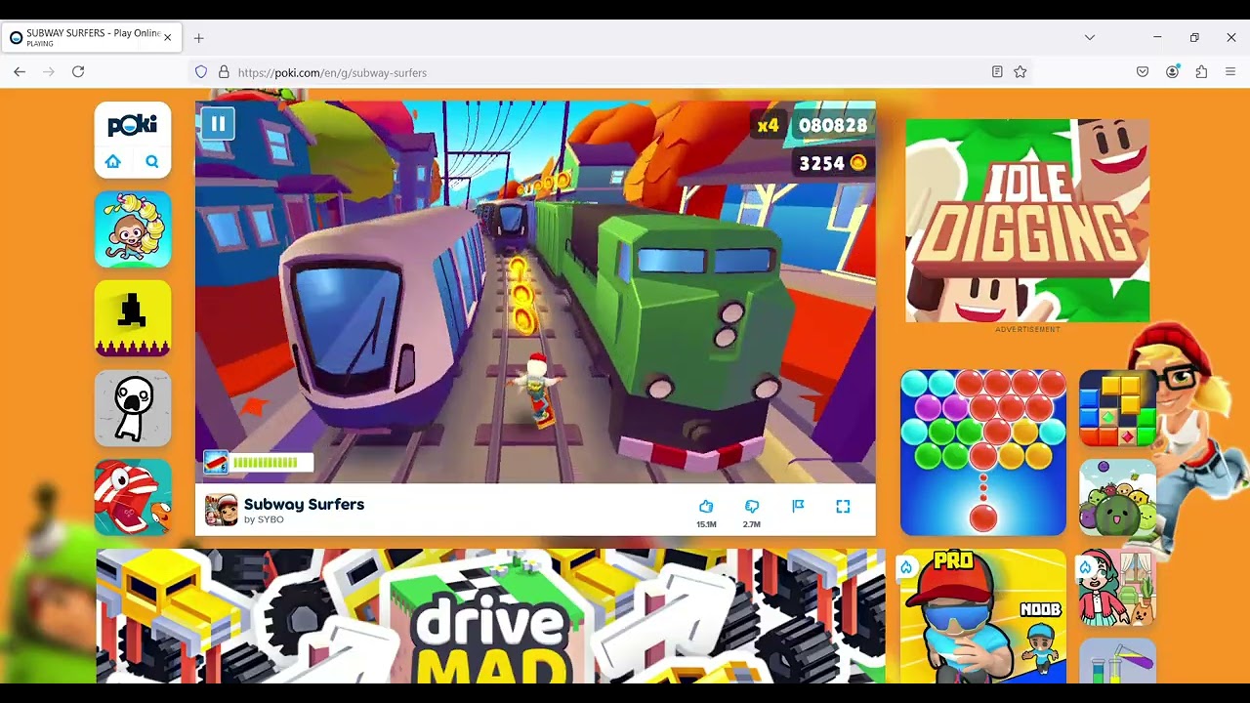The width and height of the screenshot is (1250, 703).
Task: Open site security padlock info
Action: point(224,72)
